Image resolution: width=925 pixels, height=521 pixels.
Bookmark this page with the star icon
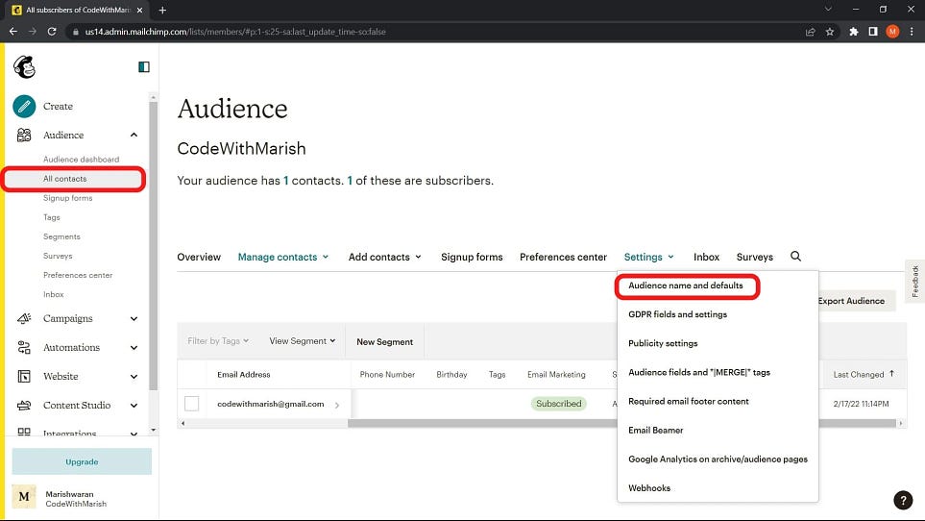(x=830, y=32)
